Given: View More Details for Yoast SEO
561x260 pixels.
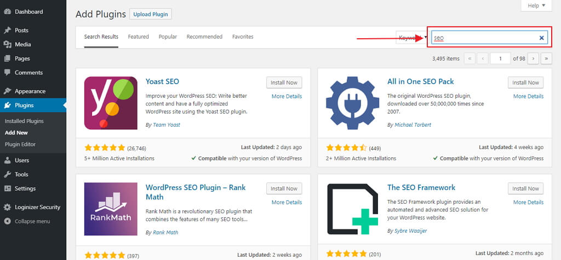Looking at the screenshot, I should 287,96.
